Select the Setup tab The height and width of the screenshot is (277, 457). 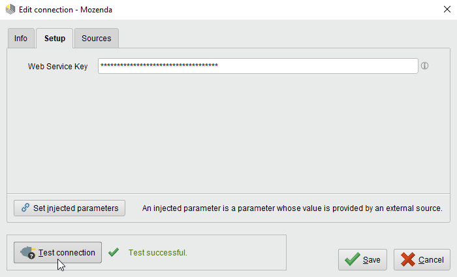tap(55, 39)
